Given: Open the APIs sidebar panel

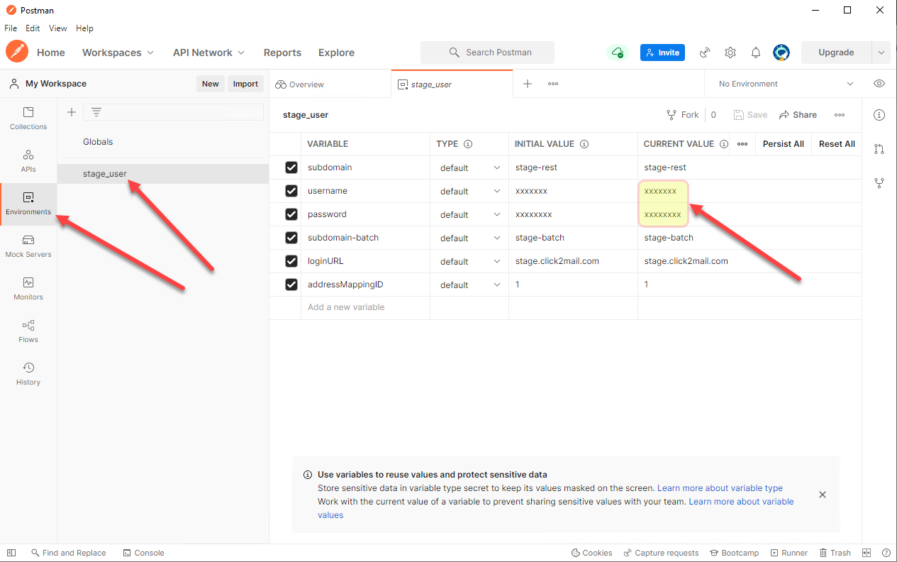Looking at the screenshot, I should (x=28, y=161).
